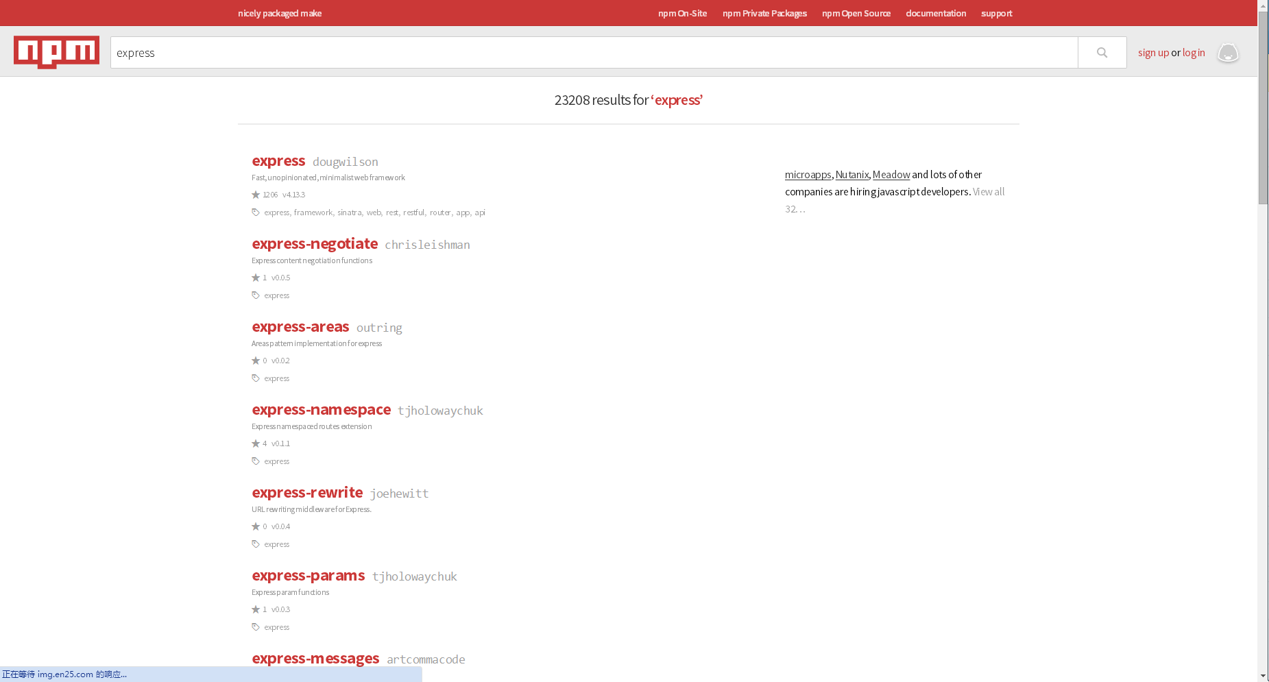This screenshot has height=682, width=1269.
Task: Open the user avatar icon
Action: pos(1228,53)
